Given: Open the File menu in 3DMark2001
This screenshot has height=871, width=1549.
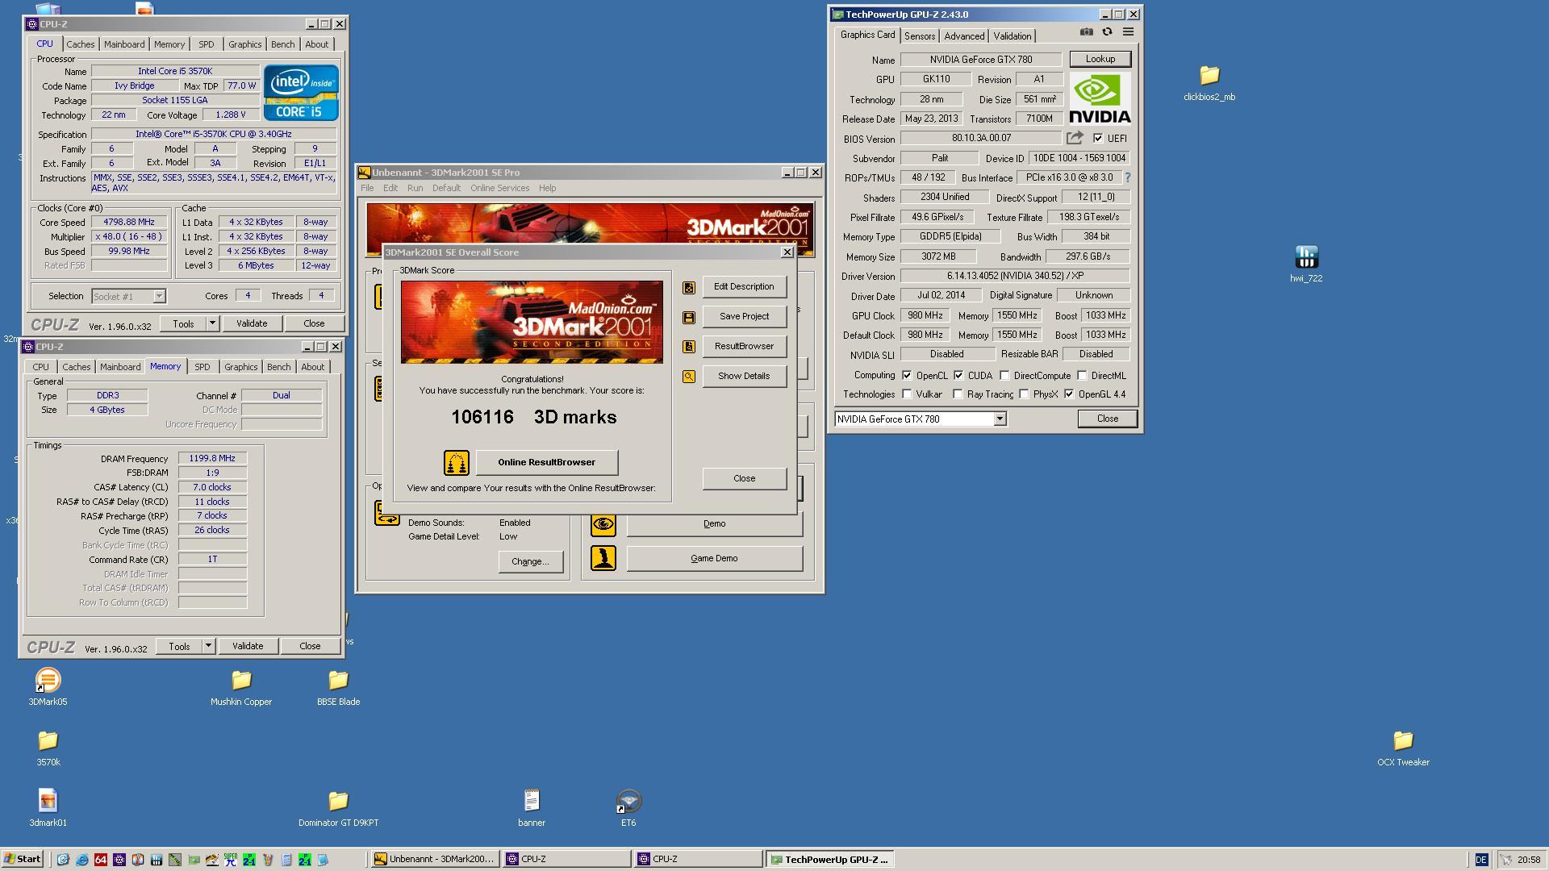Looking at the screenshot, I should pos(367,188).
